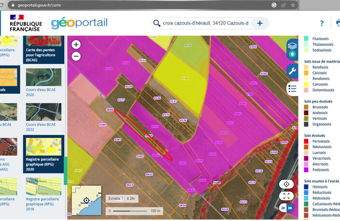This screenshot has height=221, width=340.
Task: Select Carte des pentes pour l'agriculture layer
Action: click(43, 50)
